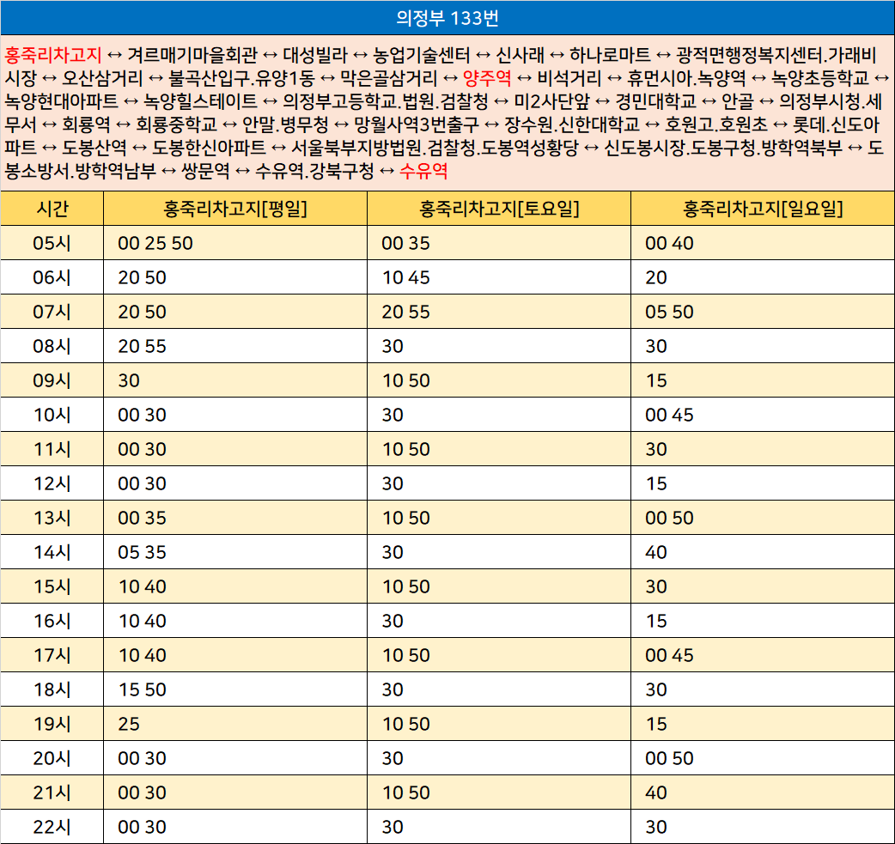Click Saturday 07시 times 20 55
The image size is (895, 844).
[405, 312]
